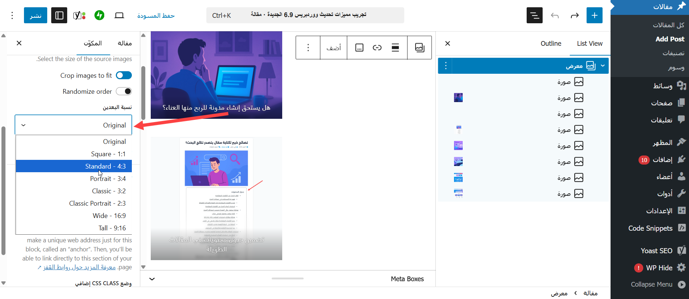
Task: Click the align icon in the block toolbar
Action: [395, 48]
